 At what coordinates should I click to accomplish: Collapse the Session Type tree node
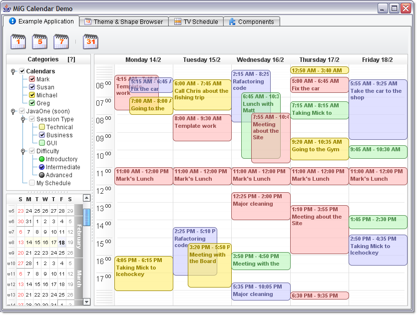pos(23,119)
